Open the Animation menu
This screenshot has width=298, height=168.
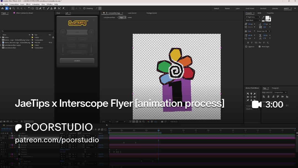tap(36, 4)
